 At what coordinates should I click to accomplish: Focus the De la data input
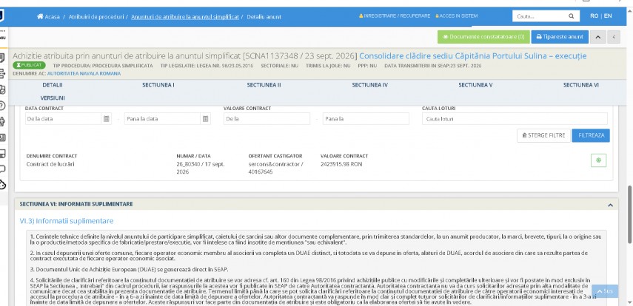(63, 119)
